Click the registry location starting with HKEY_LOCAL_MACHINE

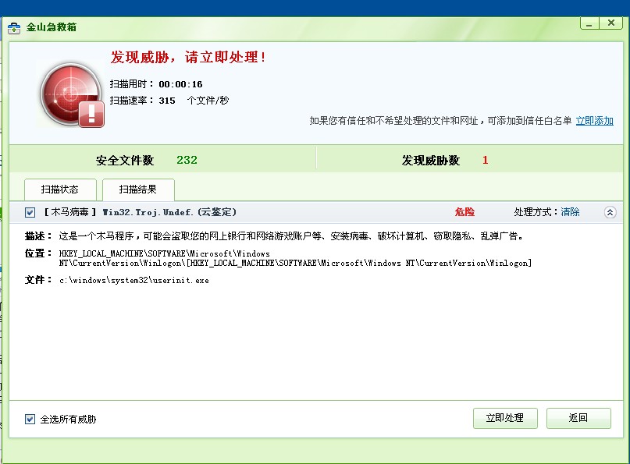[295, 258]
